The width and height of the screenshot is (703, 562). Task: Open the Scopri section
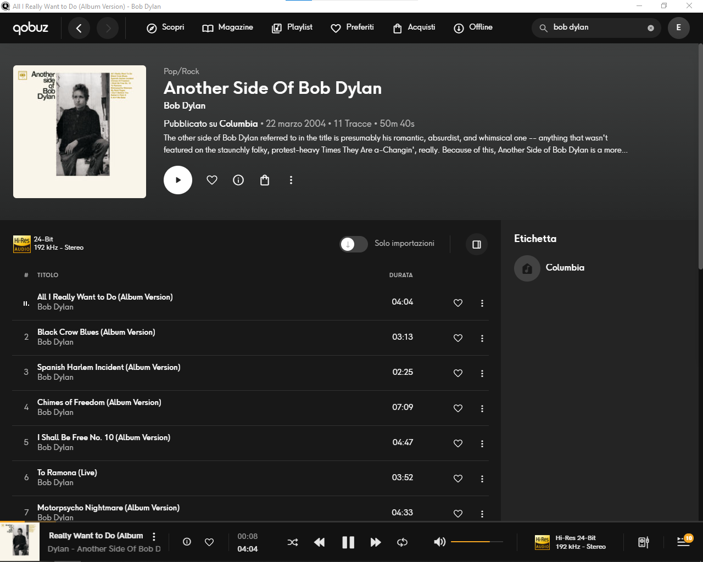165,27
